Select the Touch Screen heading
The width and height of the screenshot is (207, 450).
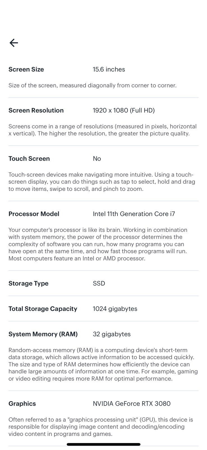click(x=29, y=159)
